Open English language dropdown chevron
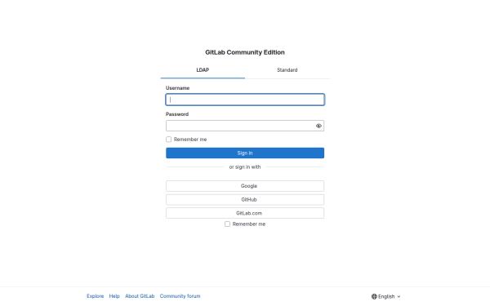The image size is (490, 306). coord(399,297)
